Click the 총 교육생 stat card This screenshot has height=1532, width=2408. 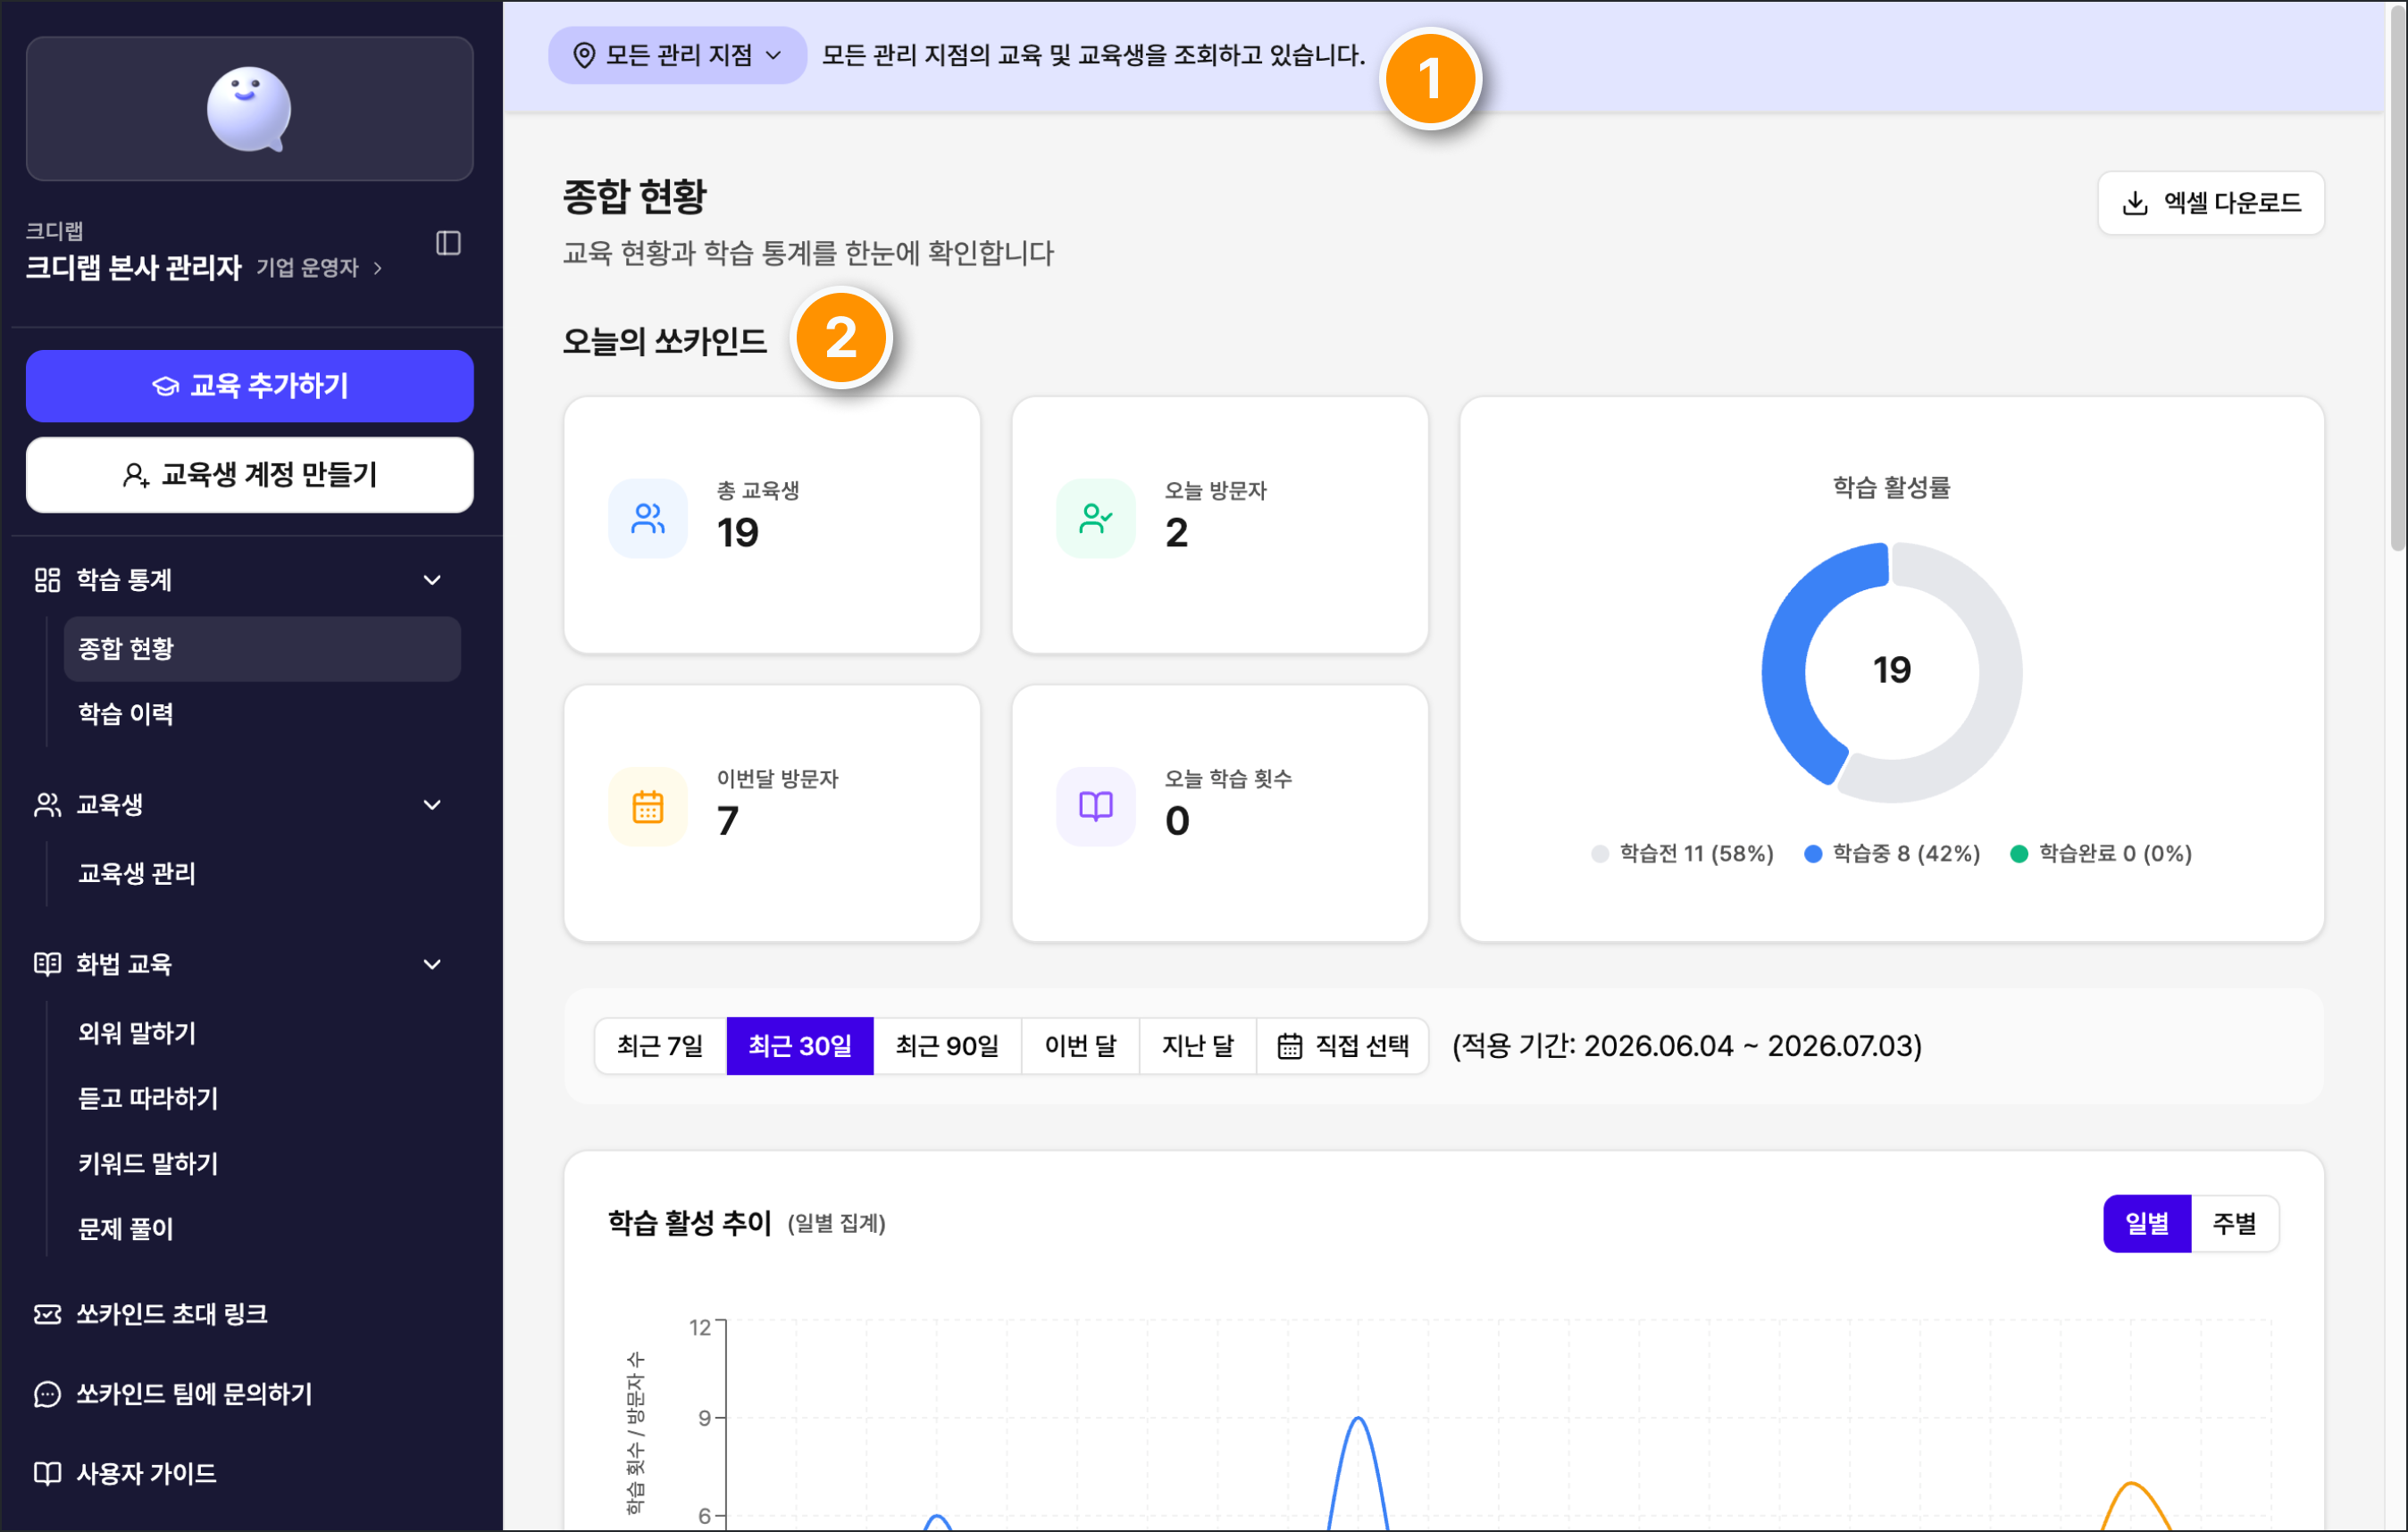(772, 526)
